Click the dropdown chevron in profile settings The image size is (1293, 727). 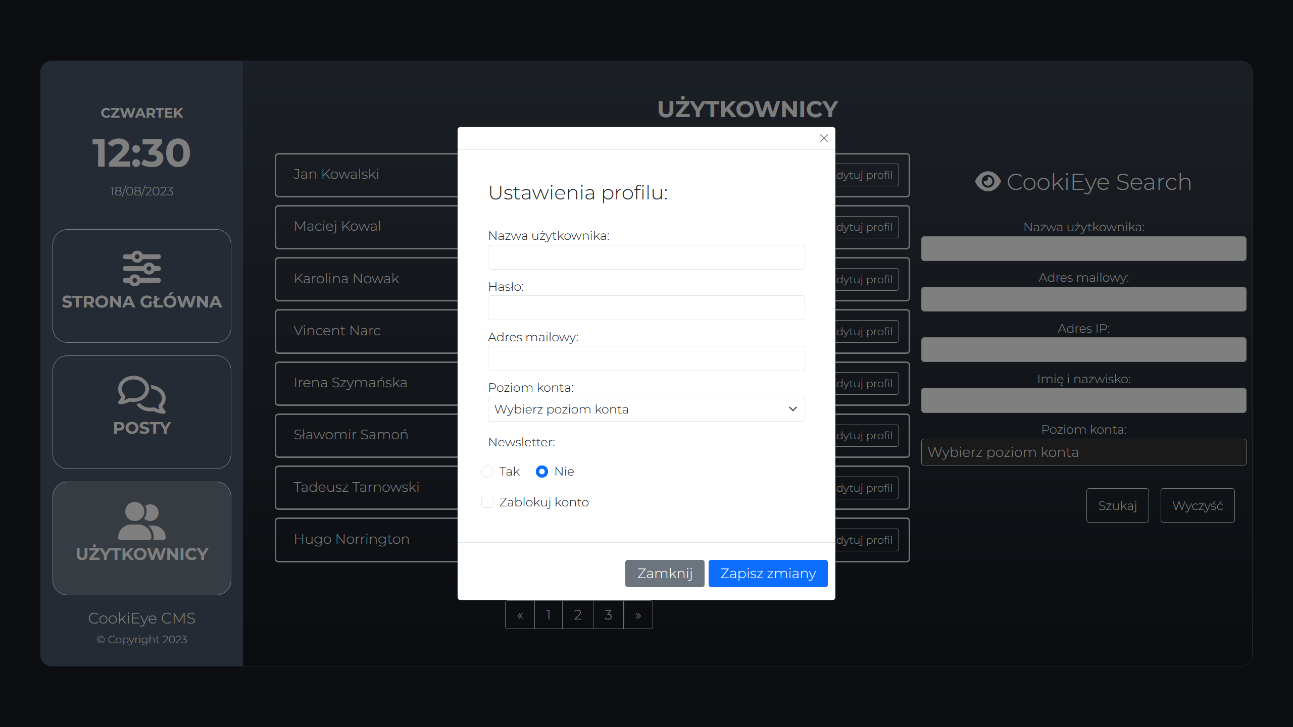792,409
